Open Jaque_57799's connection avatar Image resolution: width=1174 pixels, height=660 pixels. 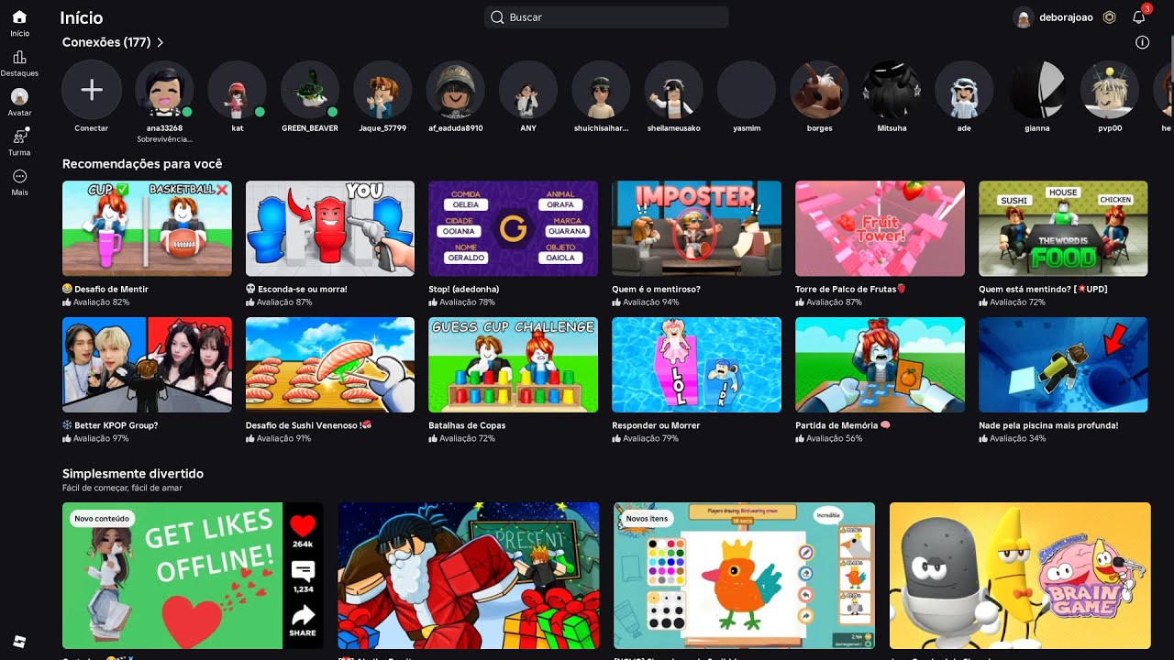(382, 90)
